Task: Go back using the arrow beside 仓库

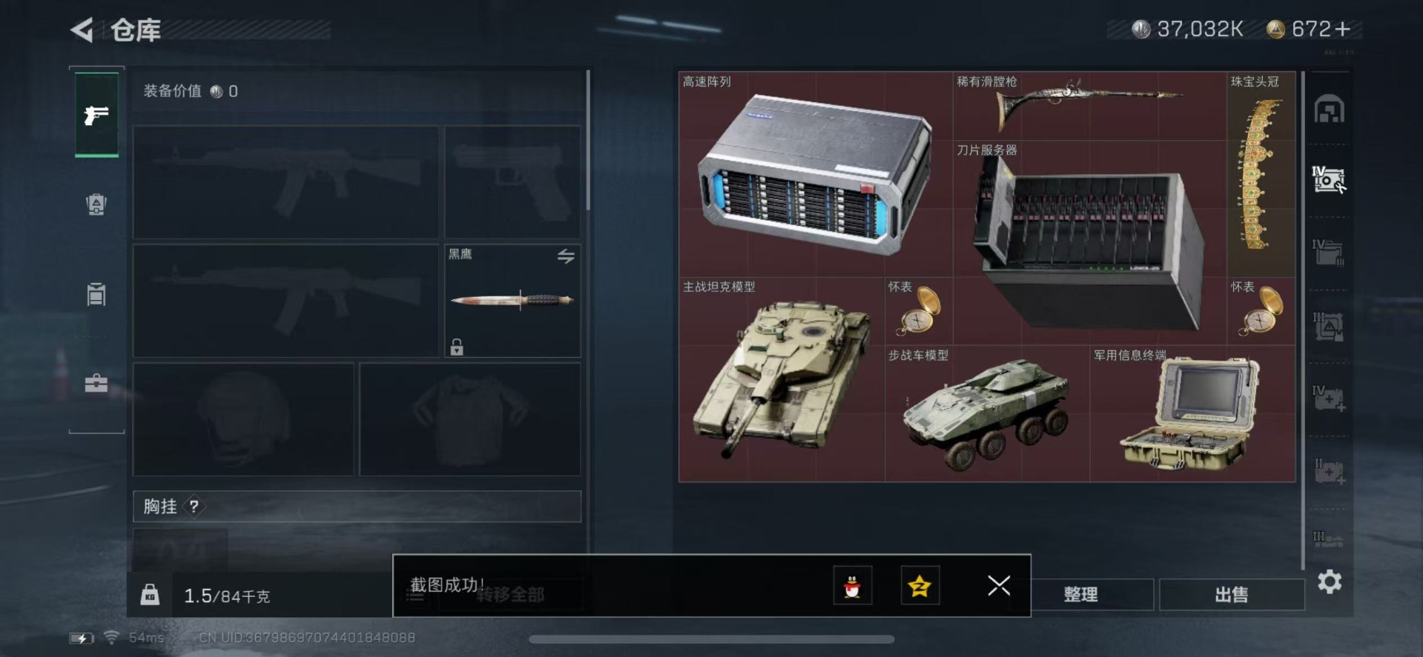Action: click(82, 30)
